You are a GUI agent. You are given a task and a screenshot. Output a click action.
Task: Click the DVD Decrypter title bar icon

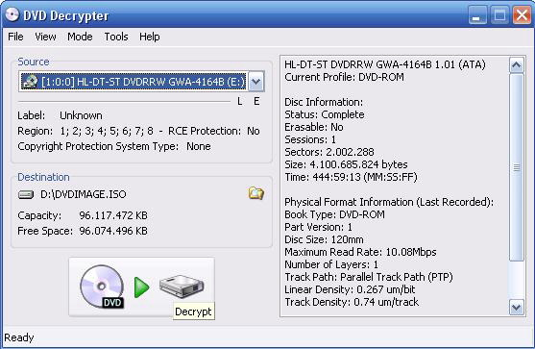(x=12, y=14)
